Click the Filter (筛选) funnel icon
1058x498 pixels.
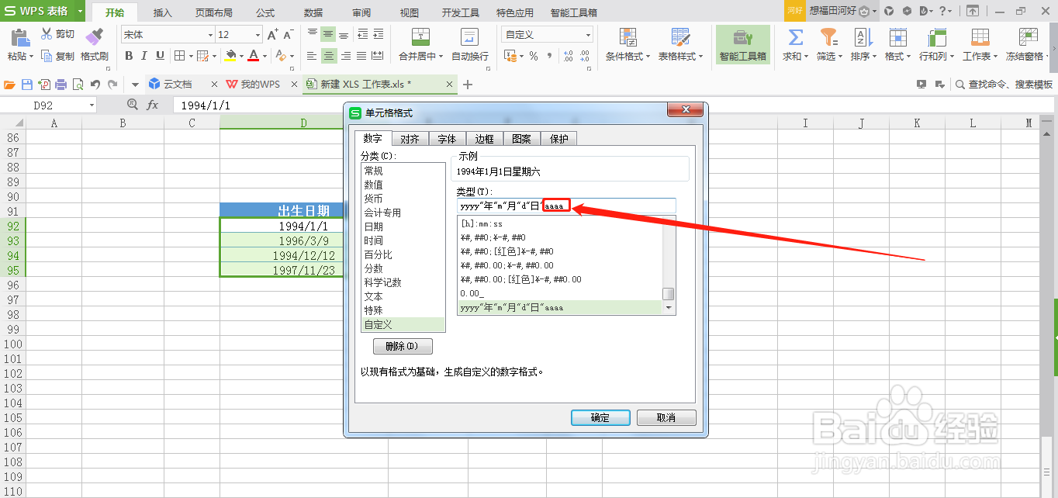tap(828, 36)
